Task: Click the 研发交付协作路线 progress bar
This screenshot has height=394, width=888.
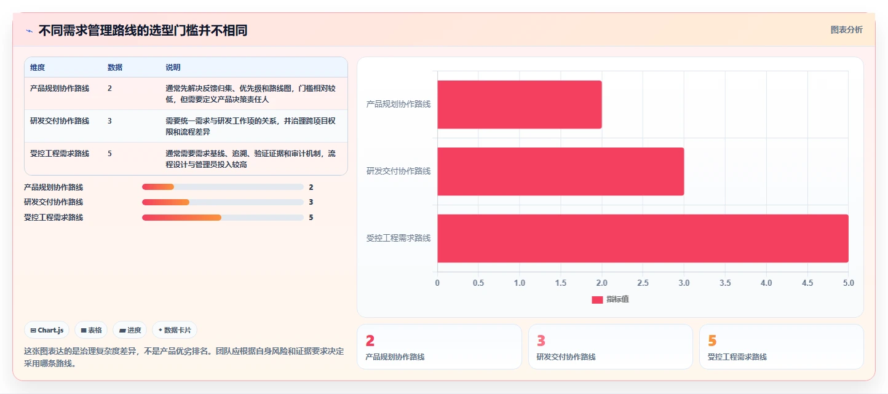Action: (223, 202)
